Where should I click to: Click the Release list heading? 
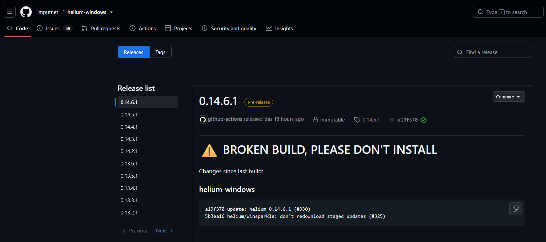tap(136, 88)
